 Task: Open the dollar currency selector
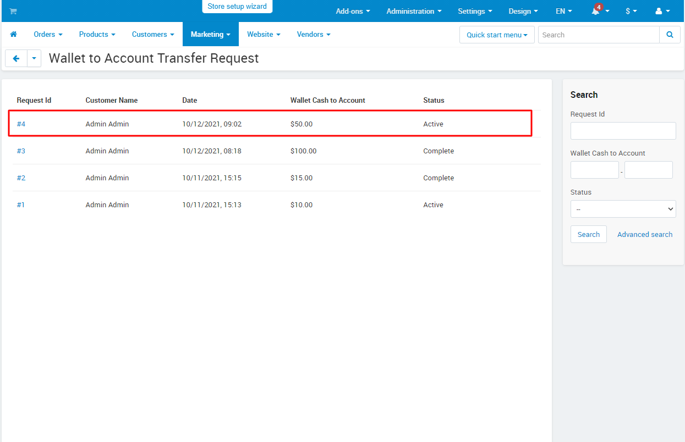(x=631, y=11)
